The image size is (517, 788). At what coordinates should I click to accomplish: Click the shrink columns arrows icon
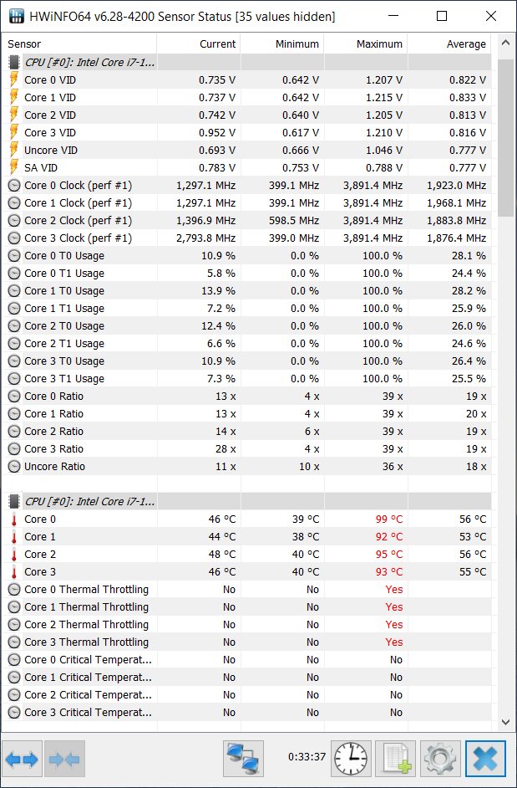(x=65, y=759)
